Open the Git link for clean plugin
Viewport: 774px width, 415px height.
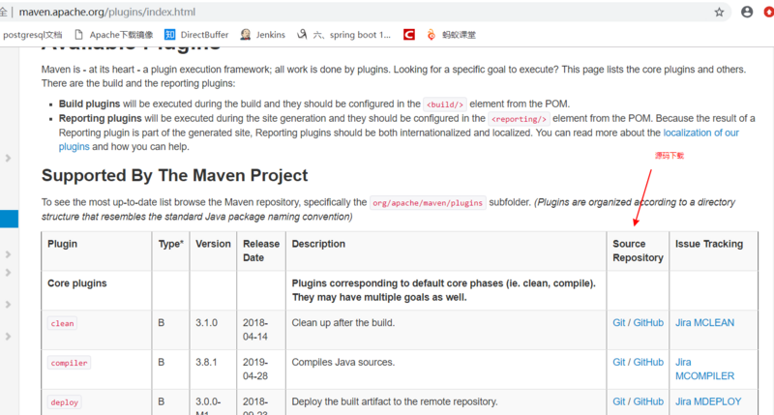click(619, 323)
